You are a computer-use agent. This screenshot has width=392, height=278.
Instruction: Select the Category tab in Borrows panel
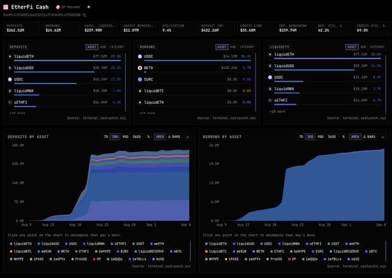click(x=247, y=47)
